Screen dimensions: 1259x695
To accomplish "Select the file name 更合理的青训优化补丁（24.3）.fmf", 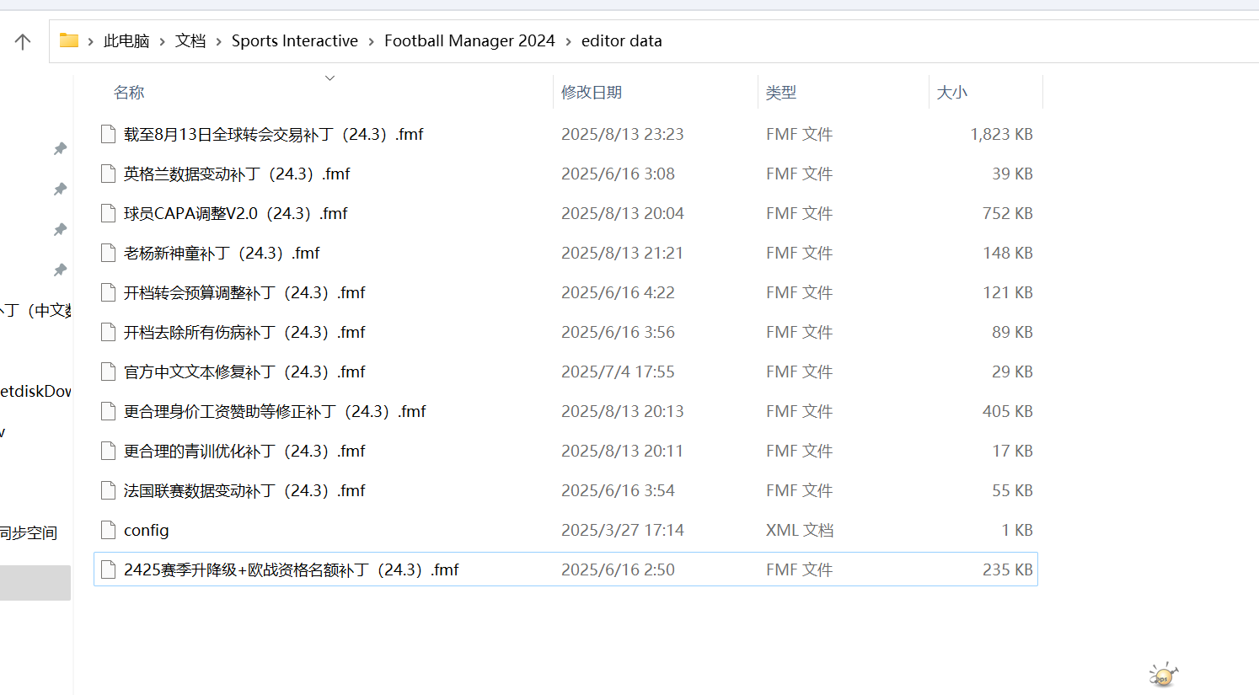I will point(244,451).
